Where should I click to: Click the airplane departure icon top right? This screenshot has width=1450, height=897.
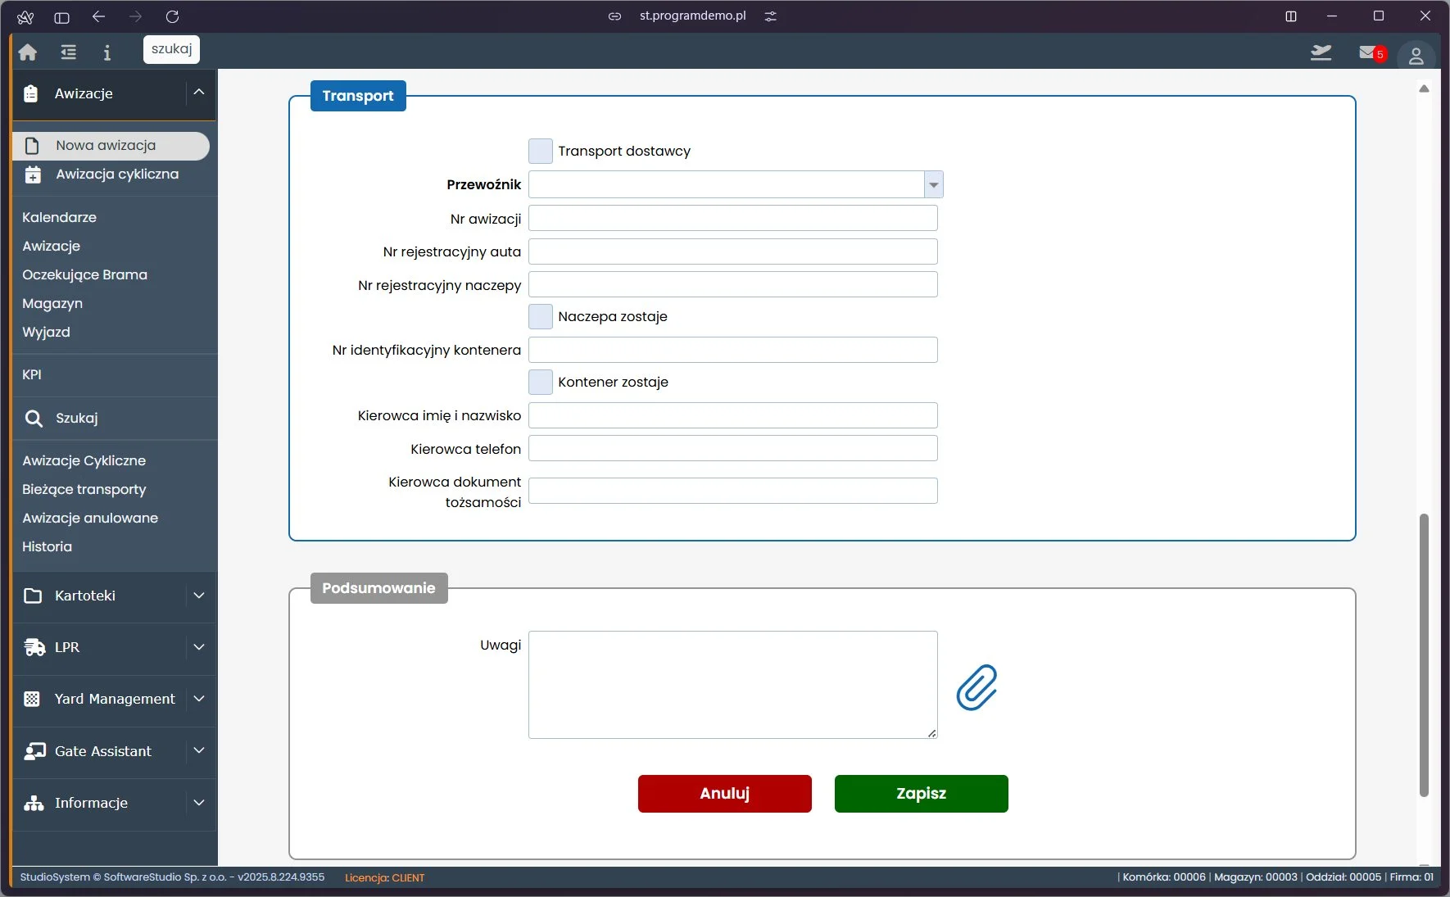(1321, 52)
